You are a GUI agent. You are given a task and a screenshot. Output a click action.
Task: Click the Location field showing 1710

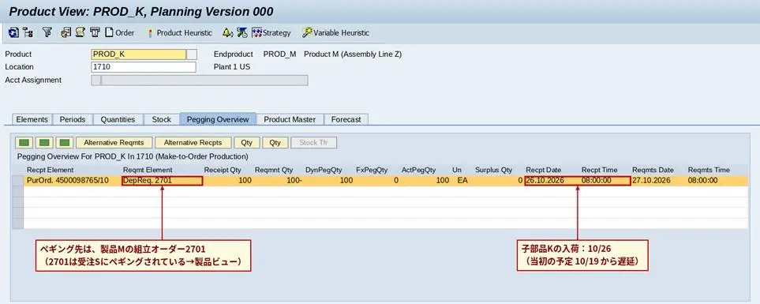point(144,67)
